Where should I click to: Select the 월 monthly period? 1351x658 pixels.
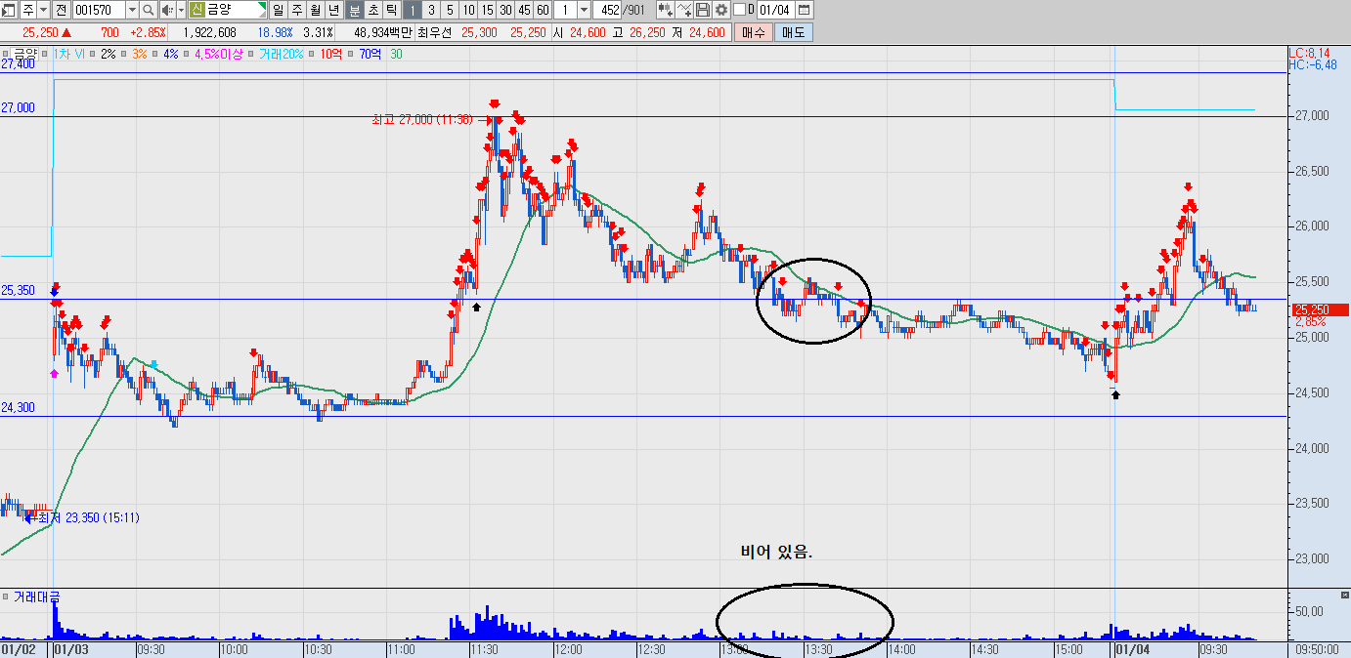[315, 10]
